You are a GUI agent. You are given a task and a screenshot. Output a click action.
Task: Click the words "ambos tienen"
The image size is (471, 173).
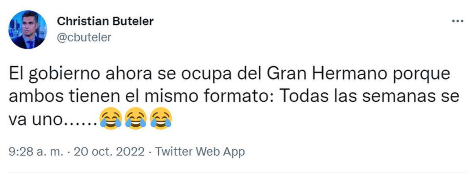point(56,97)
